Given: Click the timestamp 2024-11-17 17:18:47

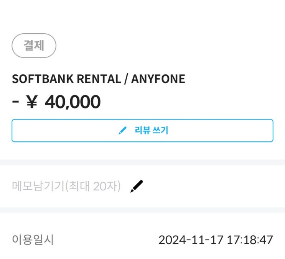Looking at the screenshot, I should pos(216,240).
